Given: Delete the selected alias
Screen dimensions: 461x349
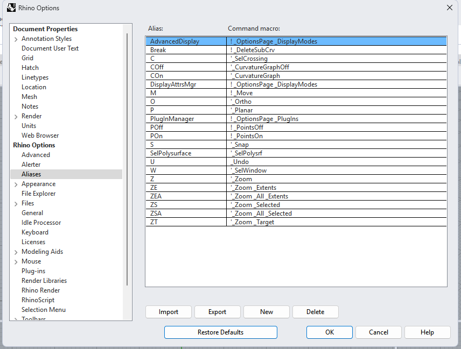Looking at the screenshot, I should pyautogui.click(x=315, y=312).
